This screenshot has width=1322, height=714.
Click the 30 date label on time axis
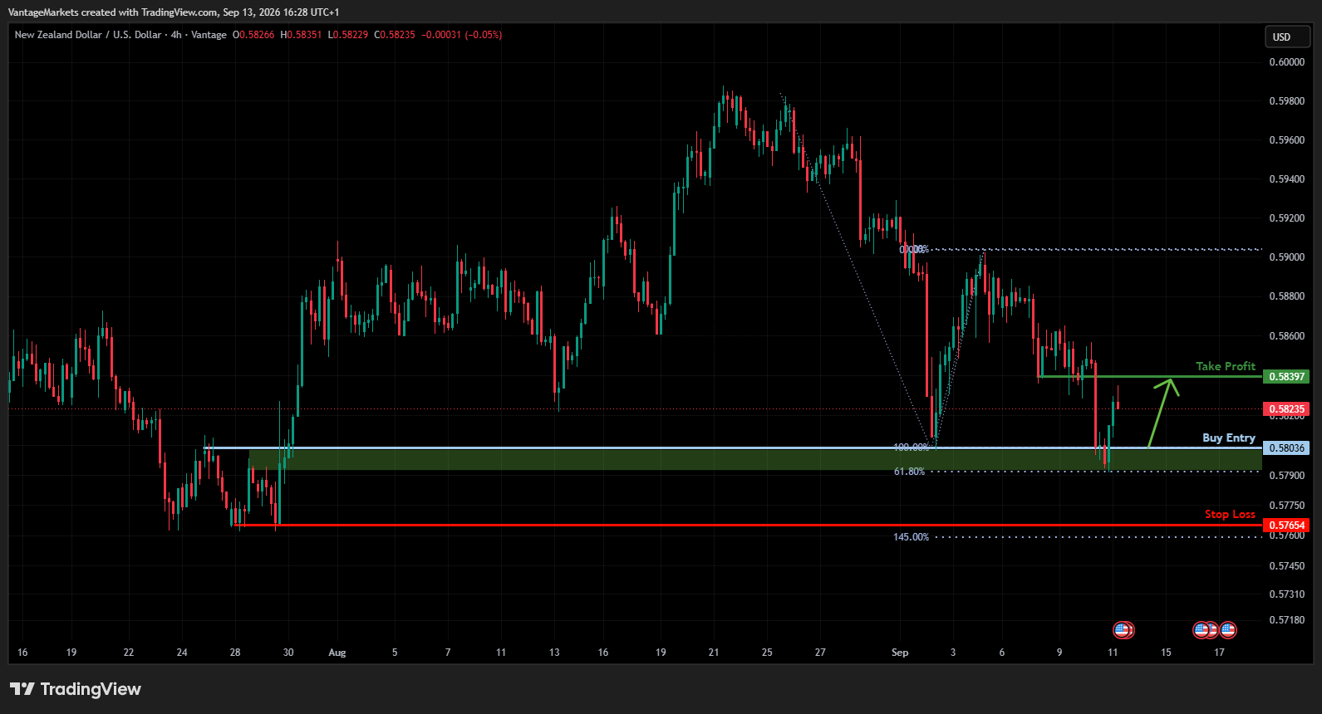[x=288, y=653]
